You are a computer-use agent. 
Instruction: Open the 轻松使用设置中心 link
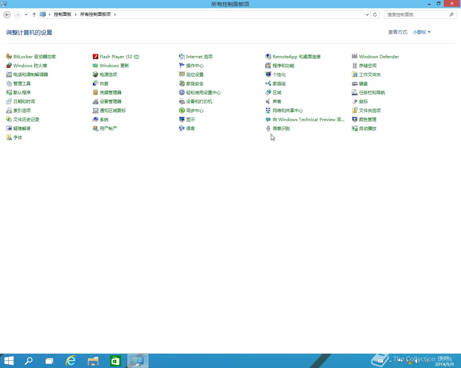pos(203,92)
